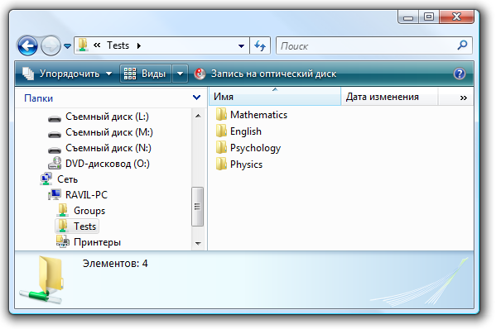Open the address bar history dropdown
496x329 pixels.
[241, 46]
